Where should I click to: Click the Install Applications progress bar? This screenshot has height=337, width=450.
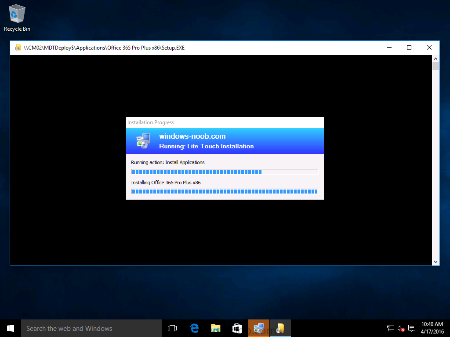click(x=225, y=172)
